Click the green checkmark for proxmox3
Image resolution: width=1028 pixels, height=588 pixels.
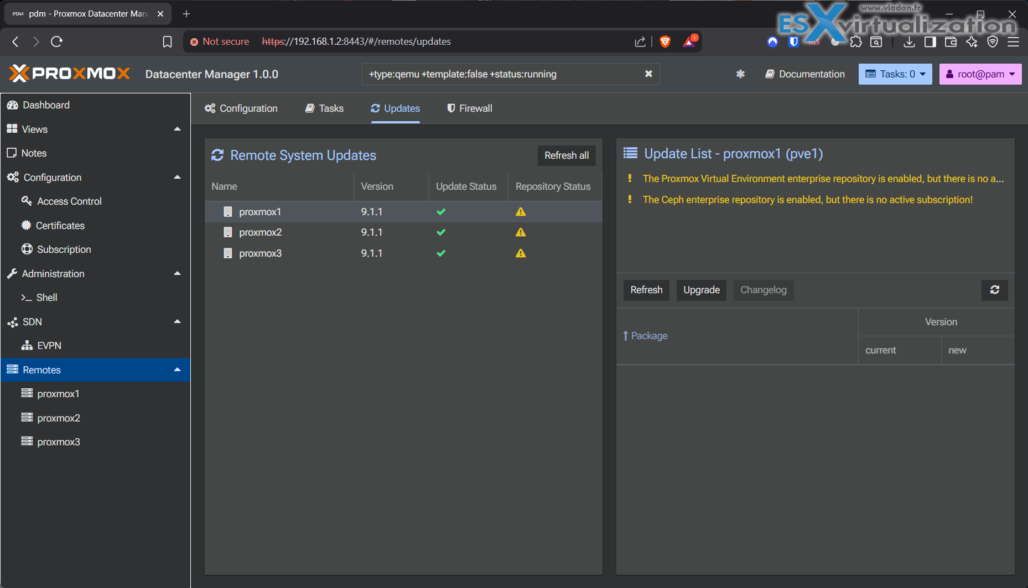[441, 253]
